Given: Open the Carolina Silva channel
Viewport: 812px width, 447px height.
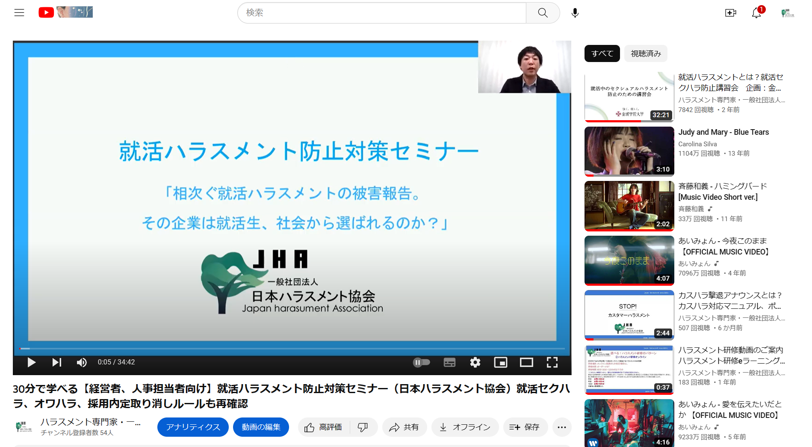Looking at the screenshot, I should [697, 144].
